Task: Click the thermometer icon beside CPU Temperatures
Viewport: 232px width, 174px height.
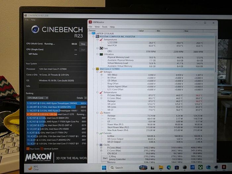Action: point(101,92)
